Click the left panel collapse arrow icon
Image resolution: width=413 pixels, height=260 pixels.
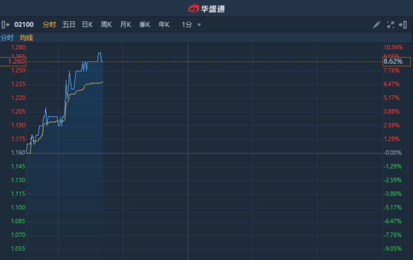pos(5,25)
